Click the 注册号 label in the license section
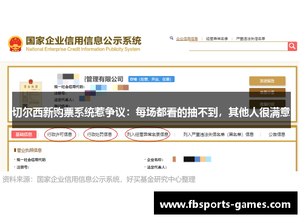 point(23,167)
